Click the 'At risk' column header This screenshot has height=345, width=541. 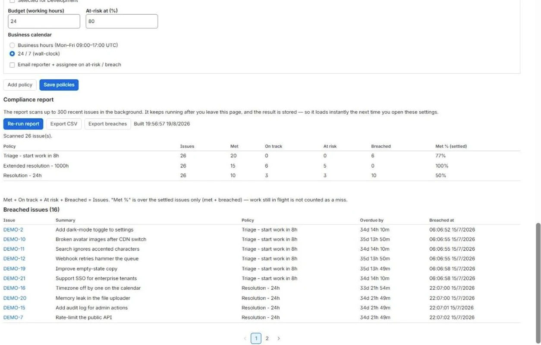tap(330, 147)
